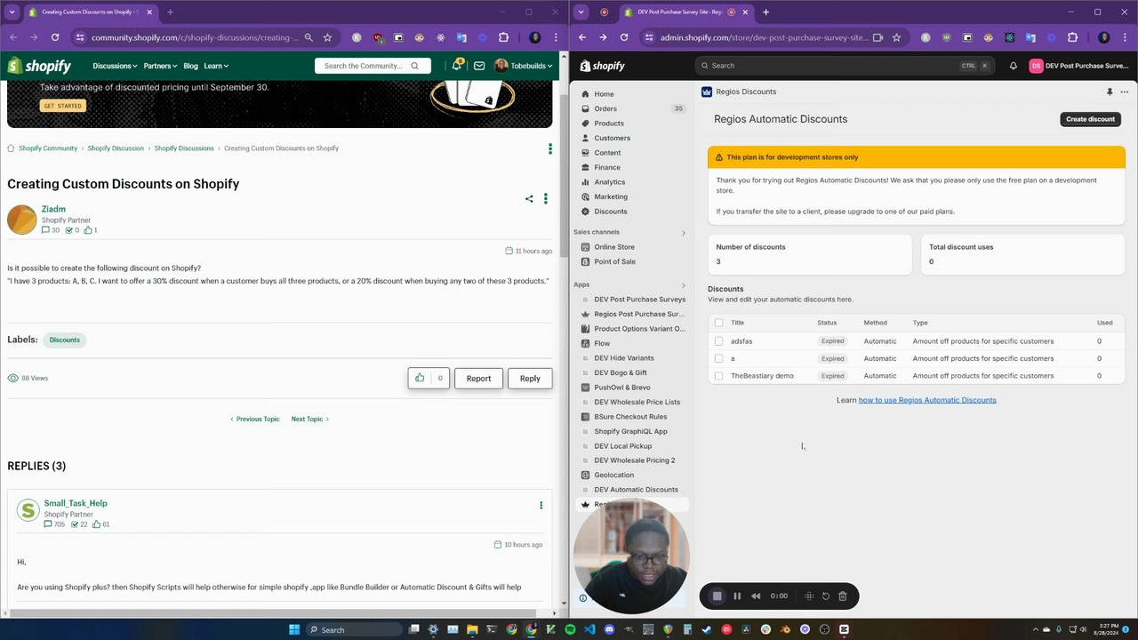The image size is (1138, 640).
Task: Stop the screen recording
Action: pyautogui.click(x=717, y=596)
